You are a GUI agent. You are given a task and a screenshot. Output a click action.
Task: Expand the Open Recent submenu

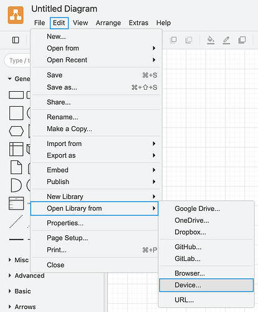96,60
